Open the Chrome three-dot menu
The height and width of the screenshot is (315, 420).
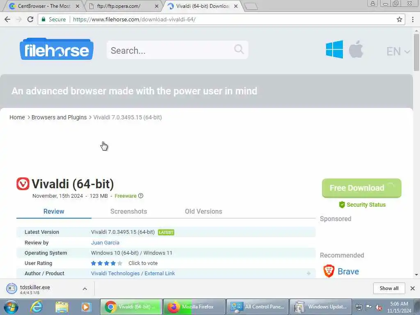413,19
